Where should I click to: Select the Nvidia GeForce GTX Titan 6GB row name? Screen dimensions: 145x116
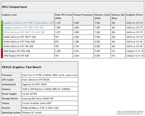(x=19, y=42)
